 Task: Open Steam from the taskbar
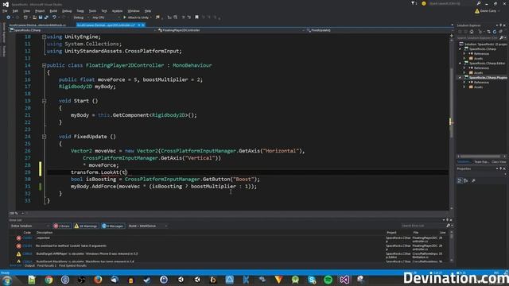[x=147, y=280]
